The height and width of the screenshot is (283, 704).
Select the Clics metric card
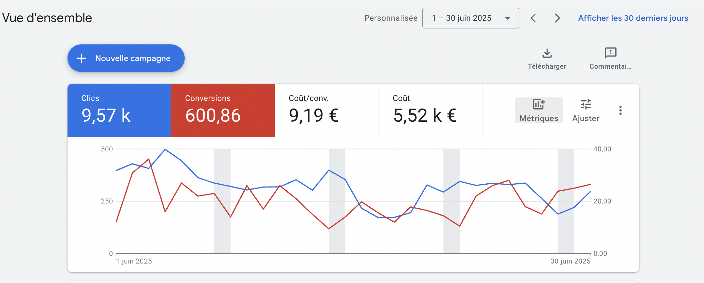tap(119, 110)
